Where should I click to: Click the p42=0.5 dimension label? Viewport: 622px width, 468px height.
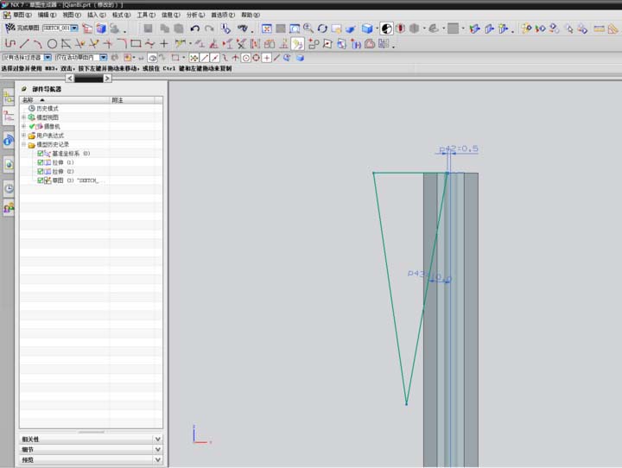click(x=460, y=149)
